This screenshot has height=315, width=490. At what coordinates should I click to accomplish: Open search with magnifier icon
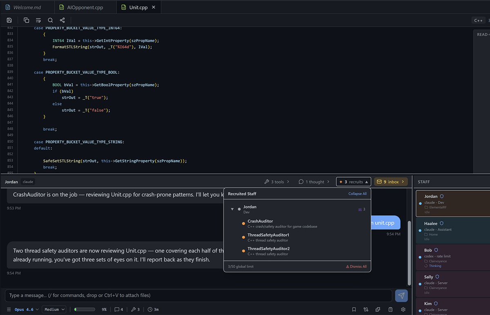(x=50, y=20)
